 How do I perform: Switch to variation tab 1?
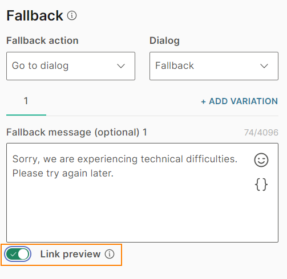26,101
